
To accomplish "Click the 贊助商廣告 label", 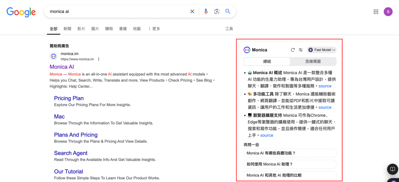I will click(x=59, y=46).
